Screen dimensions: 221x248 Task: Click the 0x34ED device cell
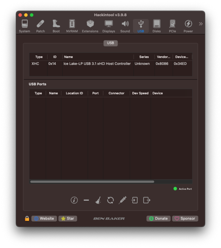180,63
